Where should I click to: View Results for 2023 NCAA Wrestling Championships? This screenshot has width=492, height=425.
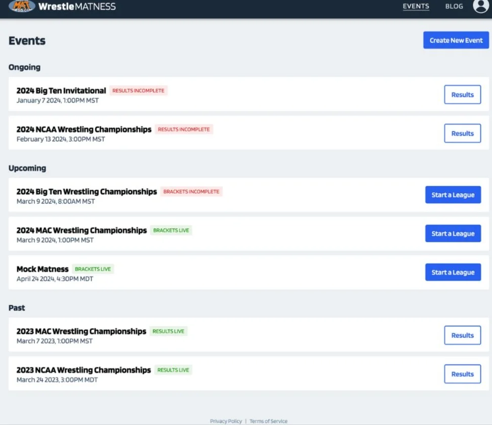coord(463,374)
